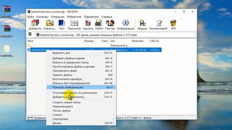Click the SFX toolbar icon
The width and height of the screenshot is (232, 130).
coord(173,25)
